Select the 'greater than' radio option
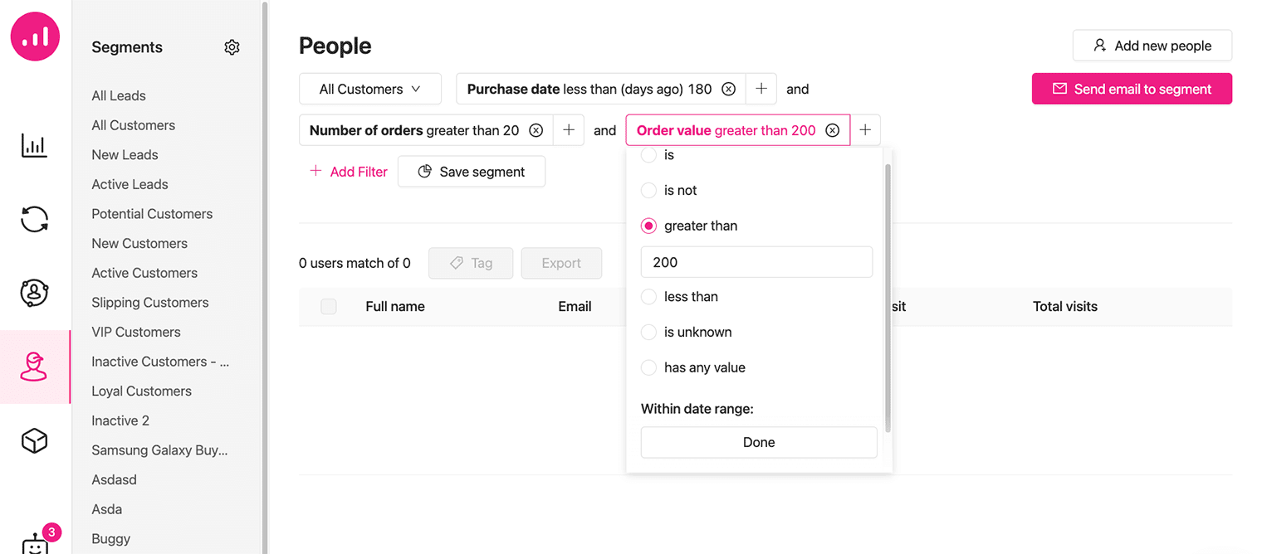This screenshot has height=554, width=1262. pos(648,226)
